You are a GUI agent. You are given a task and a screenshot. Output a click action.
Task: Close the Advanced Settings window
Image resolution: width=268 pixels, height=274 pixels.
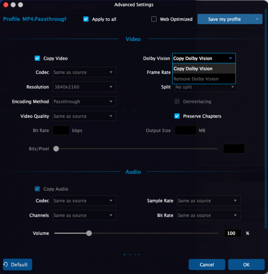(x=6, y=5)
